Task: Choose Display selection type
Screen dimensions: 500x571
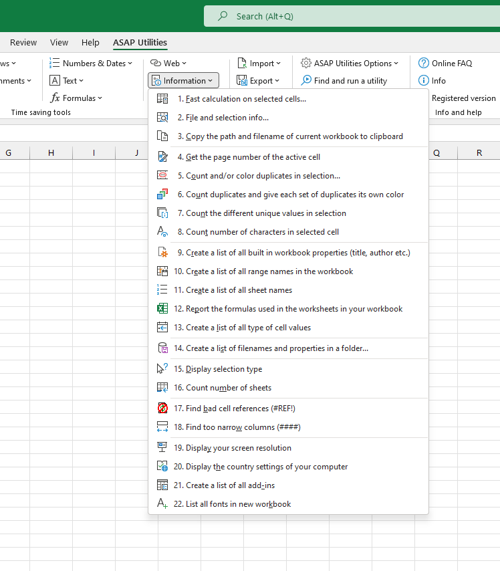Action: pos(288,368)
